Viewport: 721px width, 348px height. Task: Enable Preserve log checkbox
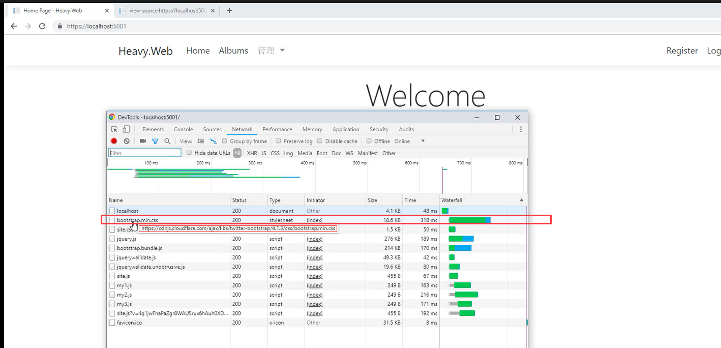[278, 141]
